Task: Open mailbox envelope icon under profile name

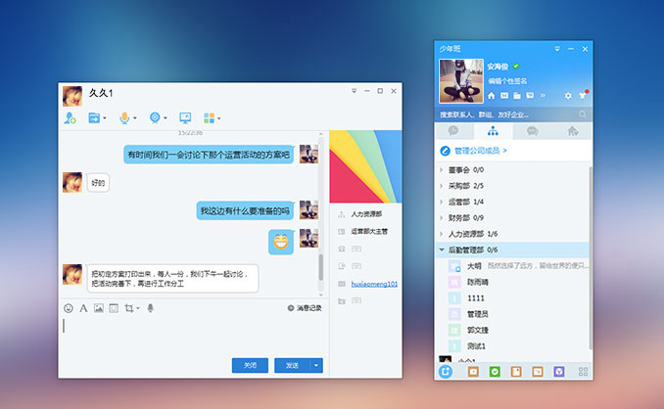Action: tap(505, 96)
